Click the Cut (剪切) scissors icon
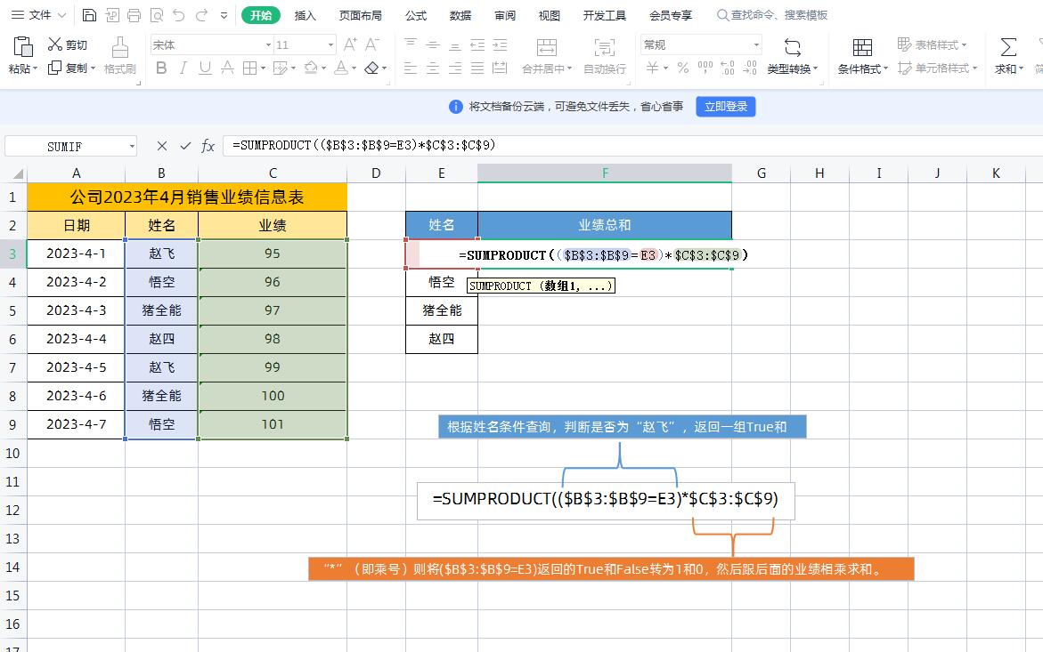The height and width of the screenshot is (652, 1043). 55,44
